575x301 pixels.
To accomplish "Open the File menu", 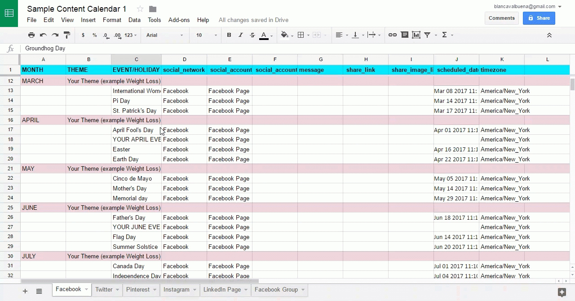I will 31,20.
